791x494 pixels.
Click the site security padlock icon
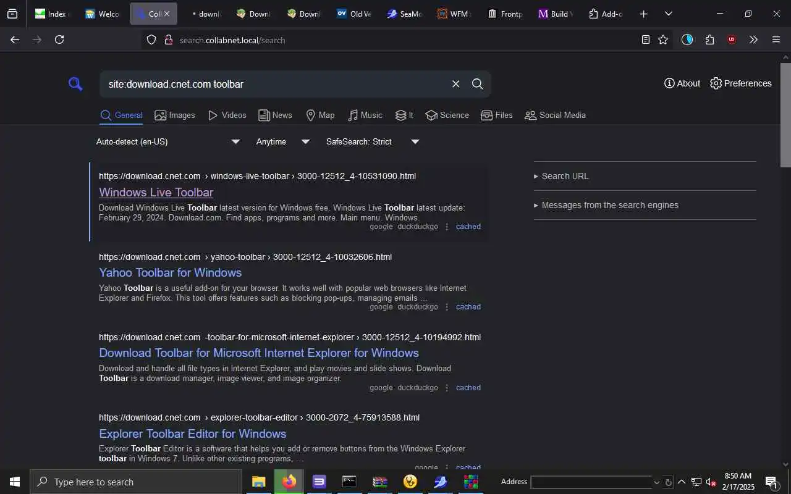[x=168, y=40]
